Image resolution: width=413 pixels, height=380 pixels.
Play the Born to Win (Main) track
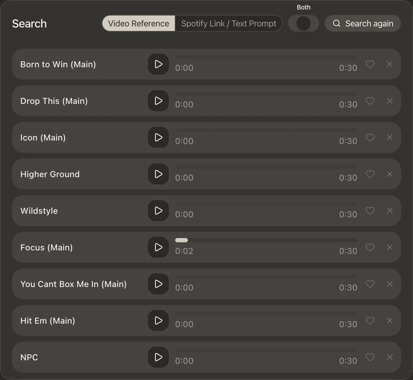pos(158,64)
